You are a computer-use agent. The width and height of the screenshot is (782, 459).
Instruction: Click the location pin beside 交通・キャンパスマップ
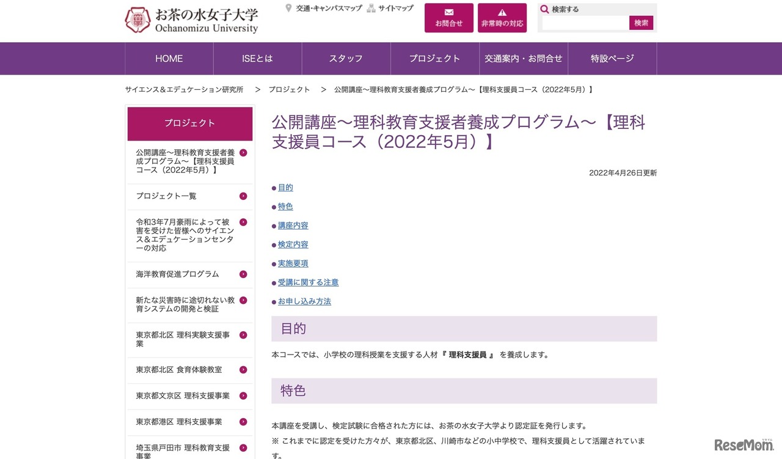click(288, 7)
